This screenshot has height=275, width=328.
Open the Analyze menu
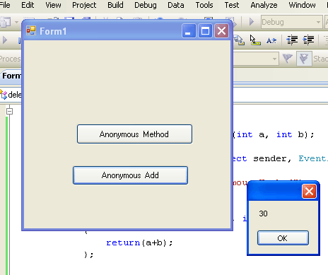(x=264, y=5)
